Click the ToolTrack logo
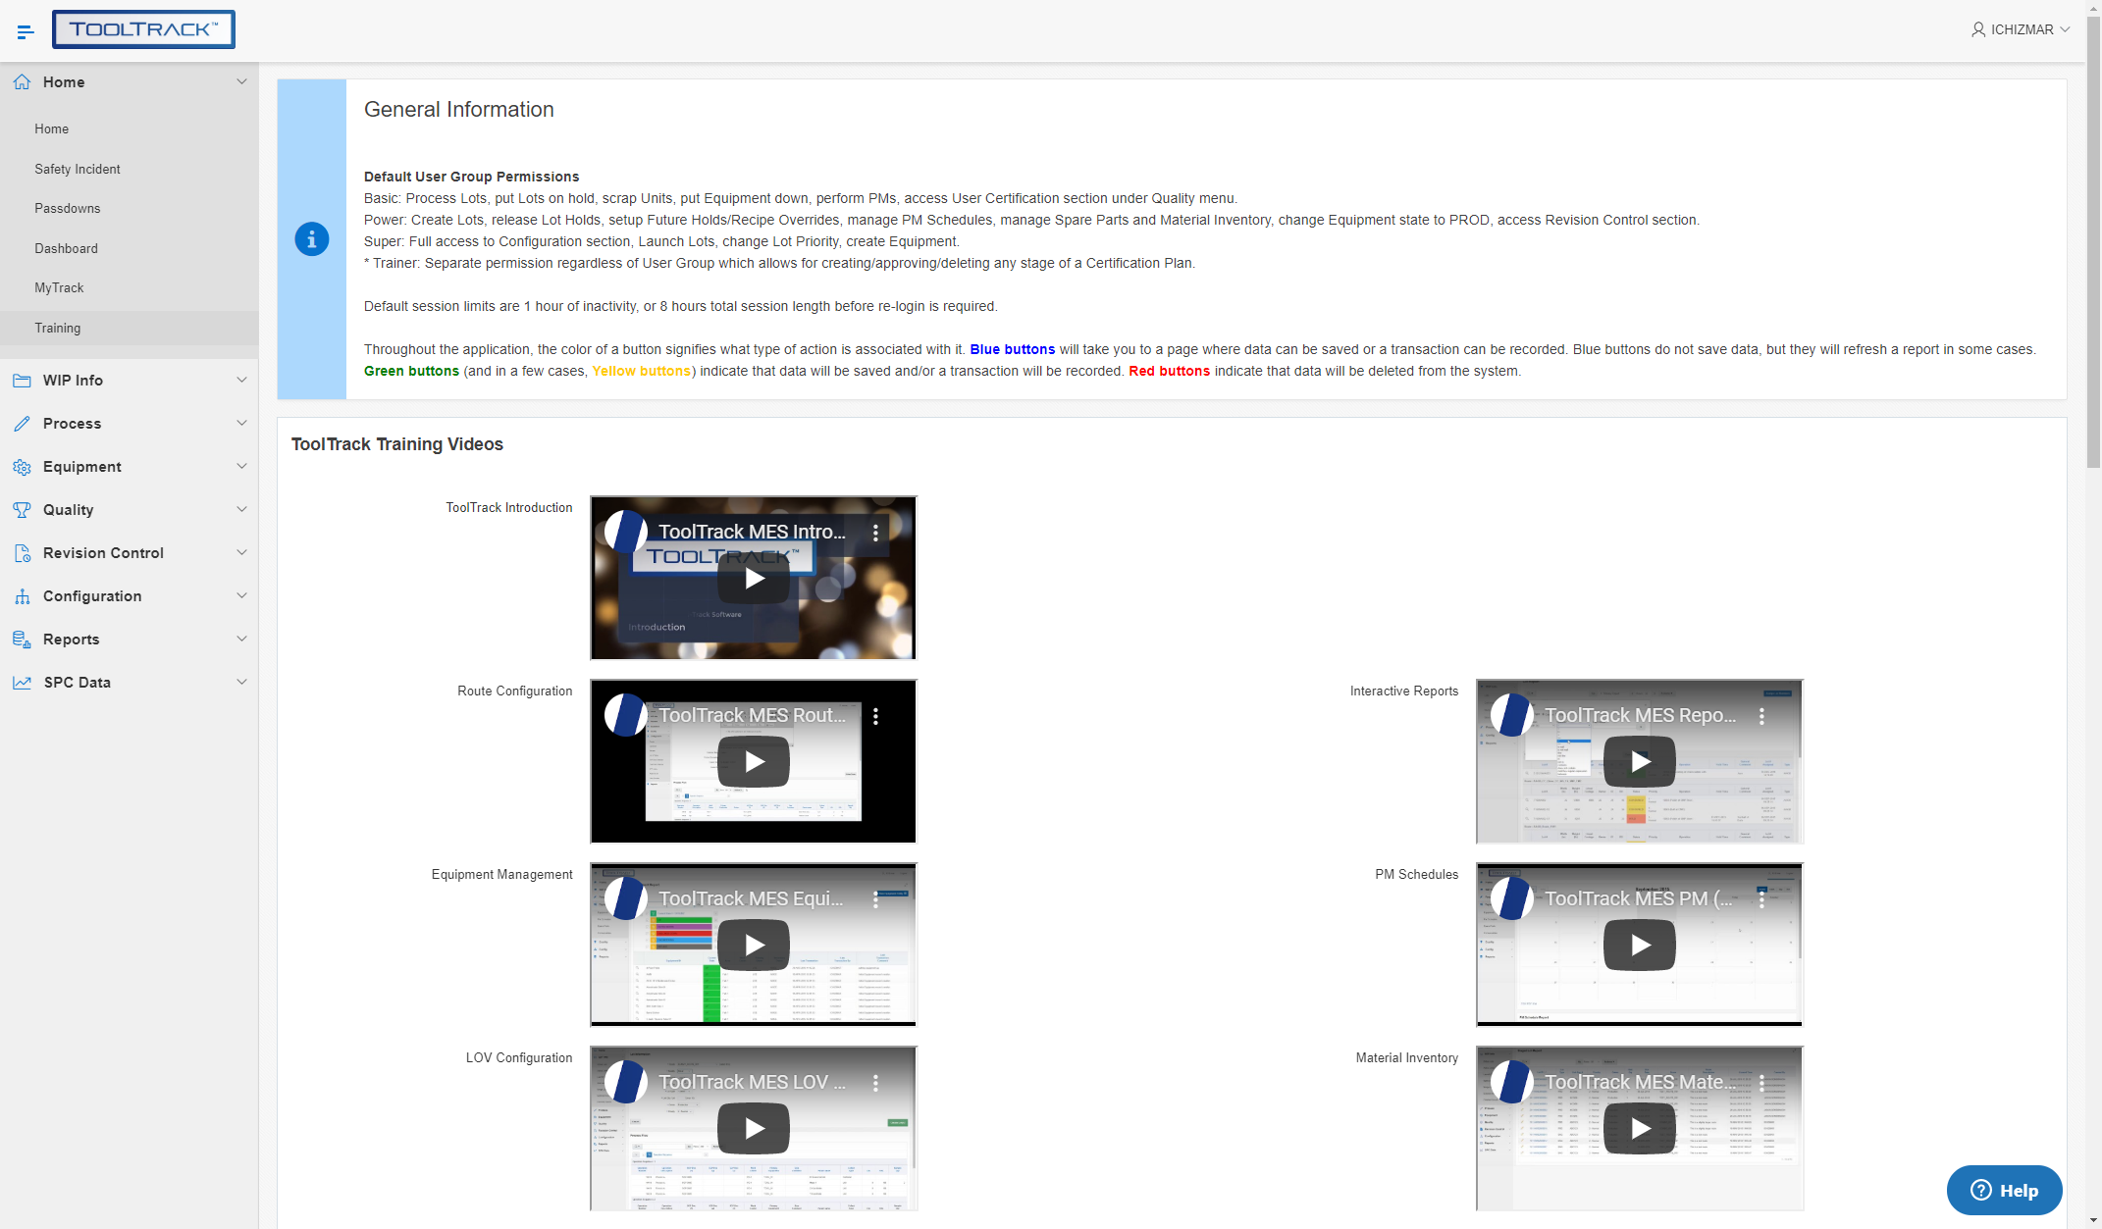This screenshot has height=1229, width=2102. tap(143, 29)
